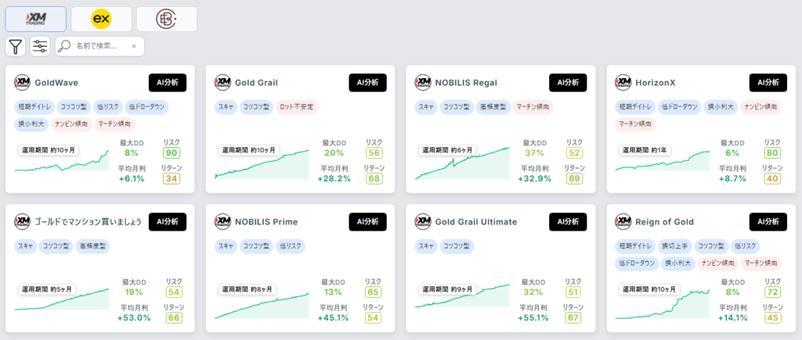Open AI分析 for GoldWave
This screenshot has width=802, height=340.
point(168,83)
